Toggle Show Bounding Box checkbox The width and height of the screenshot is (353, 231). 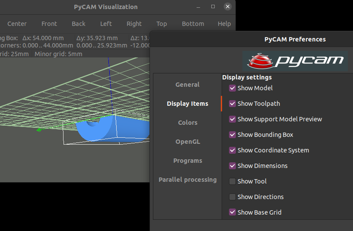coord(232,135)
